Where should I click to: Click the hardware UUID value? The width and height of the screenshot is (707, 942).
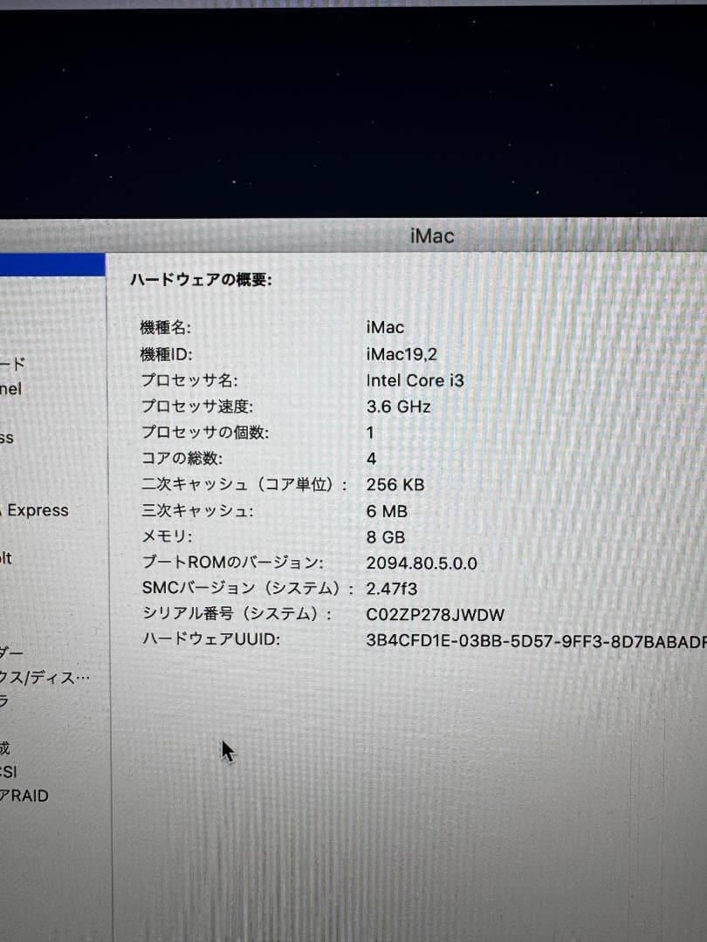pyautogui.click(x=536, y=641)
